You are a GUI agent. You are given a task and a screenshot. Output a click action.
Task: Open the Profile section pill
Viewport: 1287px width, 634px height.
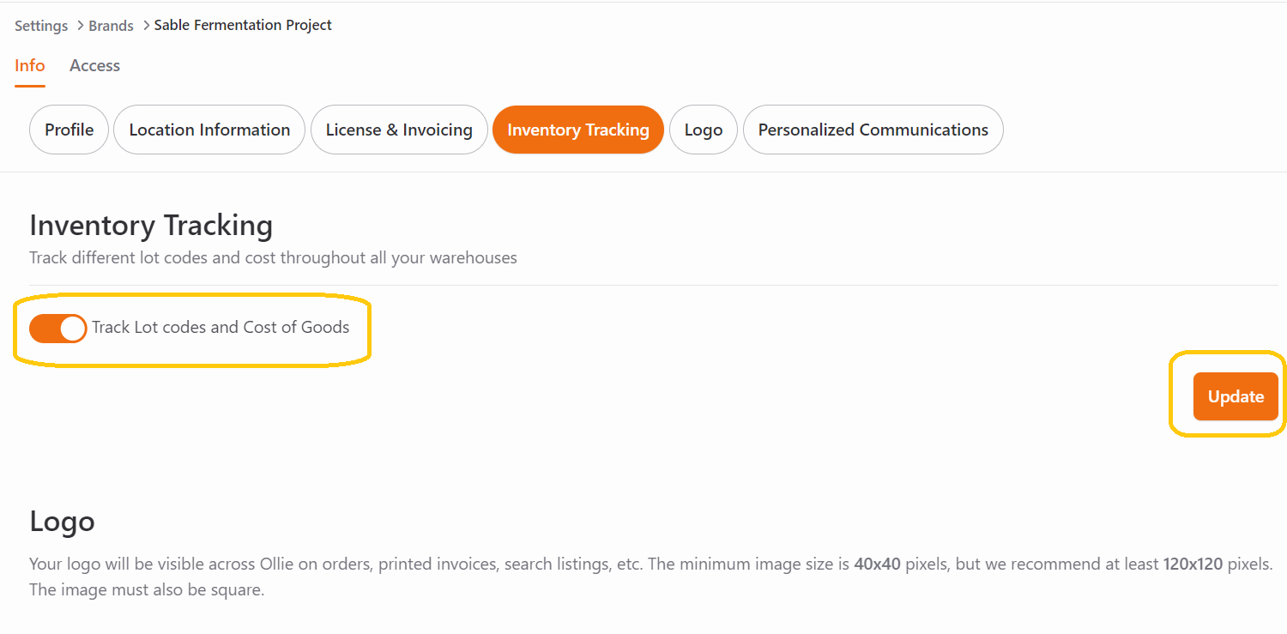pyautogui.click(x=69, y=130)
